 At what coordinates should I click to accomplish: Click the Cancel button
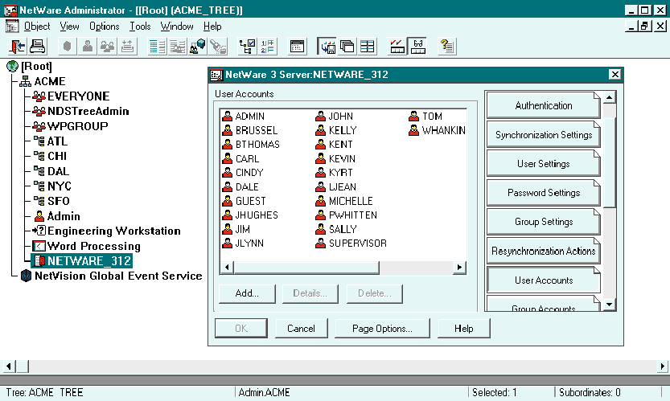[x=302, y=329]
